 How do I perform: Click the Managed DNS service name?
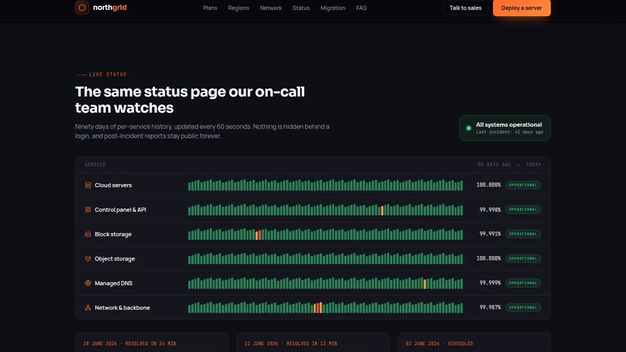coord(114,283)
